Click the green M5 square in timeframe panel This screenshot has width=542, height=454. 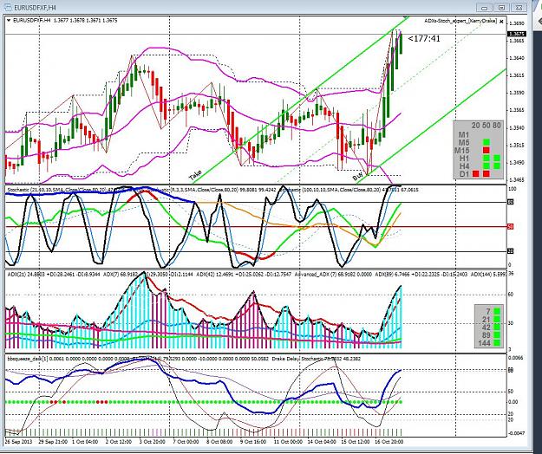(x=486, y=142)
